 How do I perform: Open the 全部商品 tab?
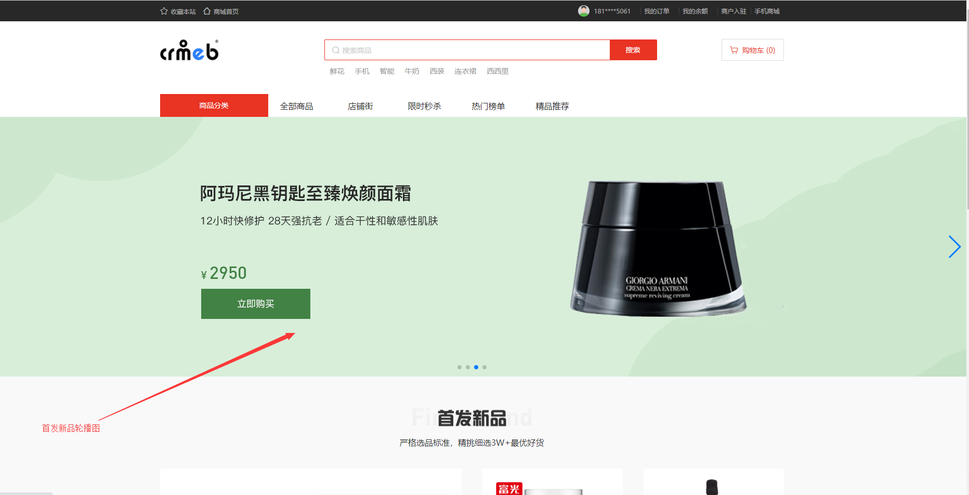point(297,106)
